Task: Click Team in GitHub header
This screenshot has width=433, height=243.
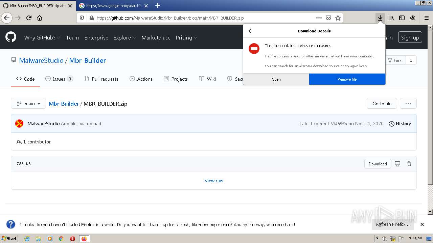Action: [72, 37]
